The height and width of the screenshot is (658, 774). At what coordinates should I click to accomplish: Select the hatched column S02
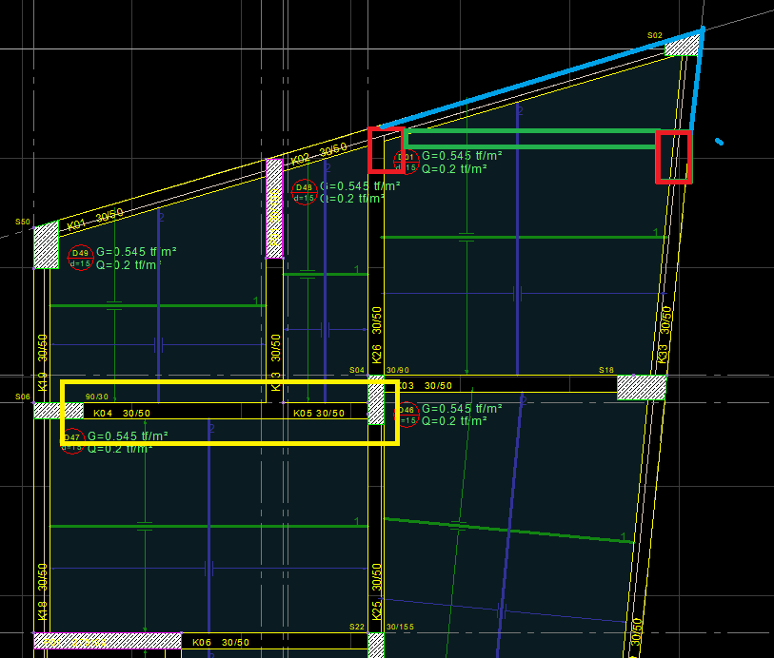682,46
